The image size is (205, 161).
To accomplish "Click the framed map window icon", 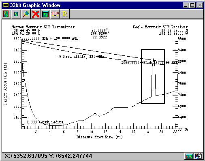I will click(45, 14).
